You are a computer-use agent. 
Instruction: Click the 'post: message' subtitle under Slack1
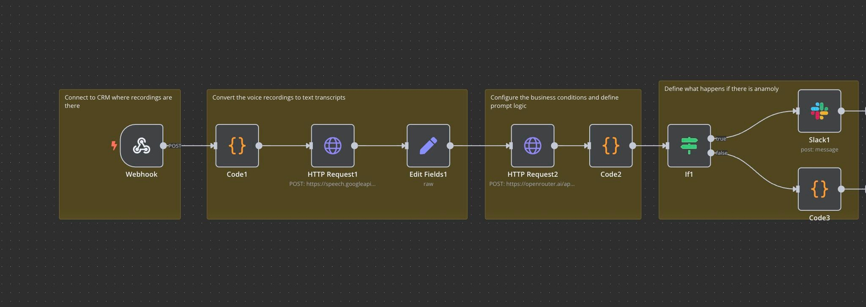point(819,150)
